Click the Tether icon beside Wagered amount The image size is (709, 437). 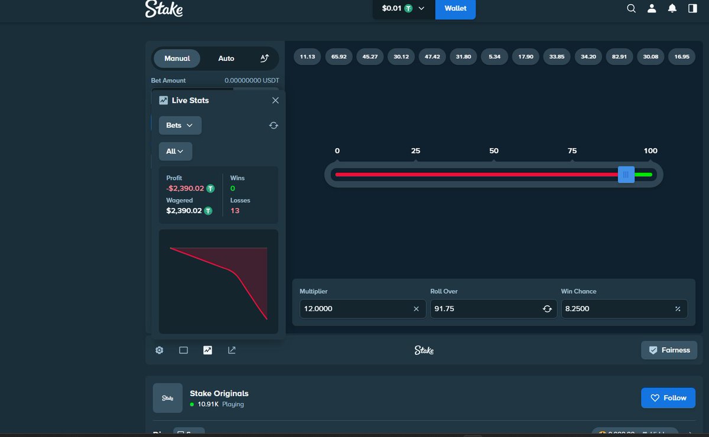(208, 211)
